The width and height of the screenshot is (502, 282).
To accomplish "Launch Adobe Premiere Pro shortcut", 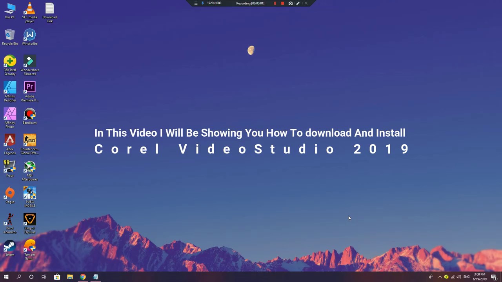I will pos(29,92).
